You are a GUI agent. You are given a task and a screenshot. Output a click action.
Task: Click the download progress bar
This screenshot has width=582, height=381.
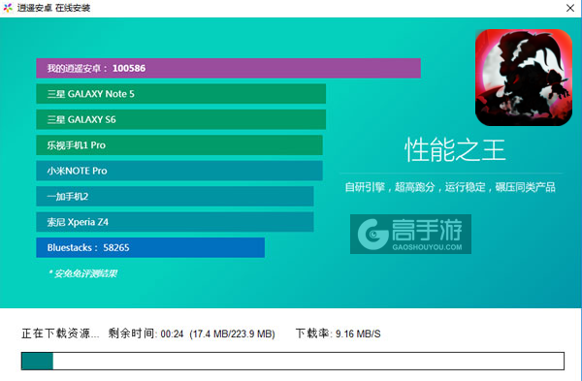[x=293, y=361]
